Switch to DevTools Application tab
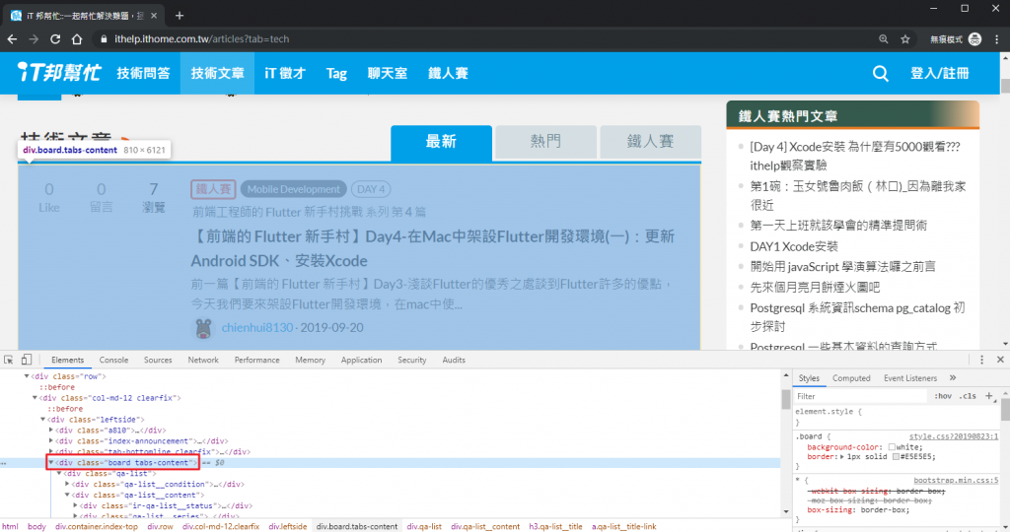Viewport: 1010px width, 532px height. [x=361, y=361]
